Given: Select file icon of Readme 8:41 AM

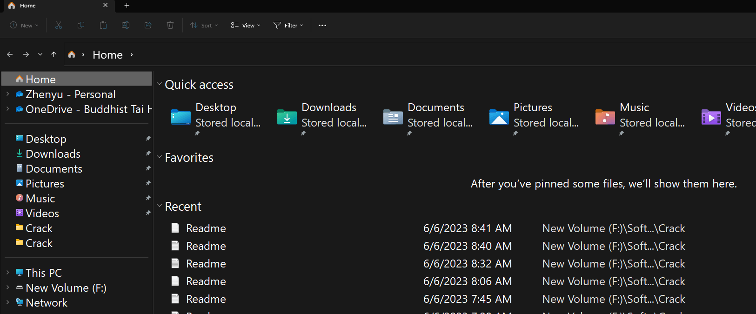Looking at the screenshot, I should point(175,228).
